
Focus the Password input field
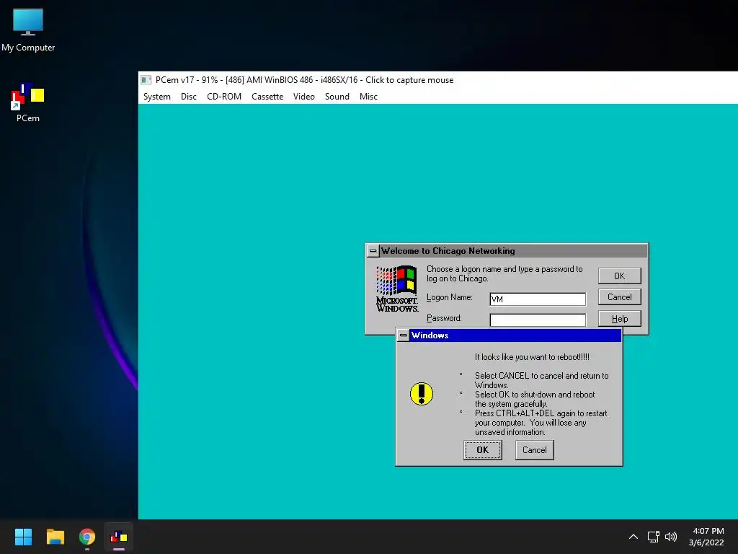pyautogui.click(x=538, y=320)
